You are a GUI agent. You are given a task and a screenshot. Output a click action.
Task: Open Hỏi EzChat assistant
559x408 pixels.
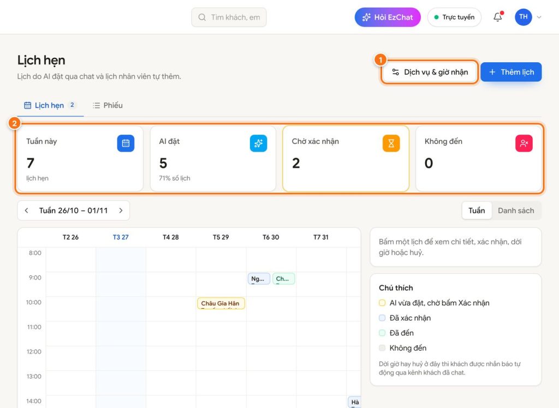coord(388,17)
